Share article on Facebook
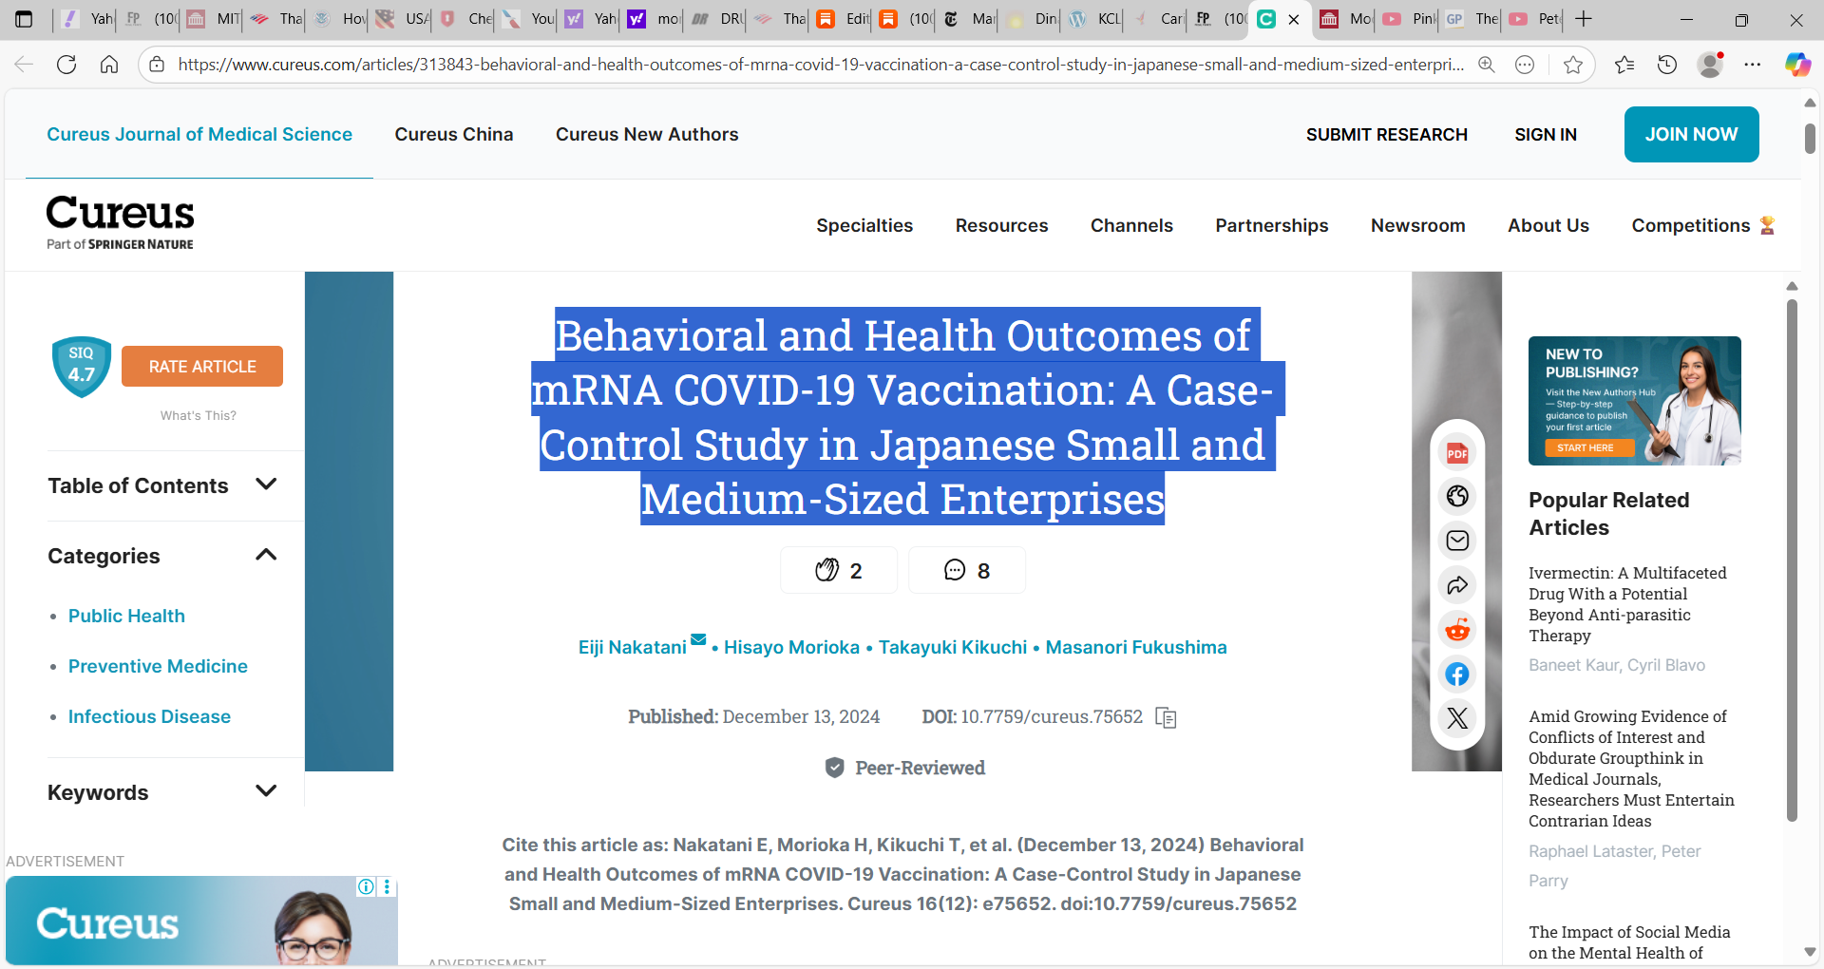Viewport: 1824px width, 969px height. click(1457, 674)
